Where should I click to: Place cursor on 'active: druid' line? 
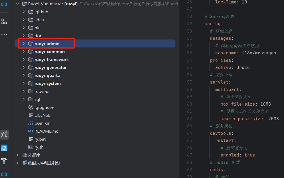pos(233,68)
